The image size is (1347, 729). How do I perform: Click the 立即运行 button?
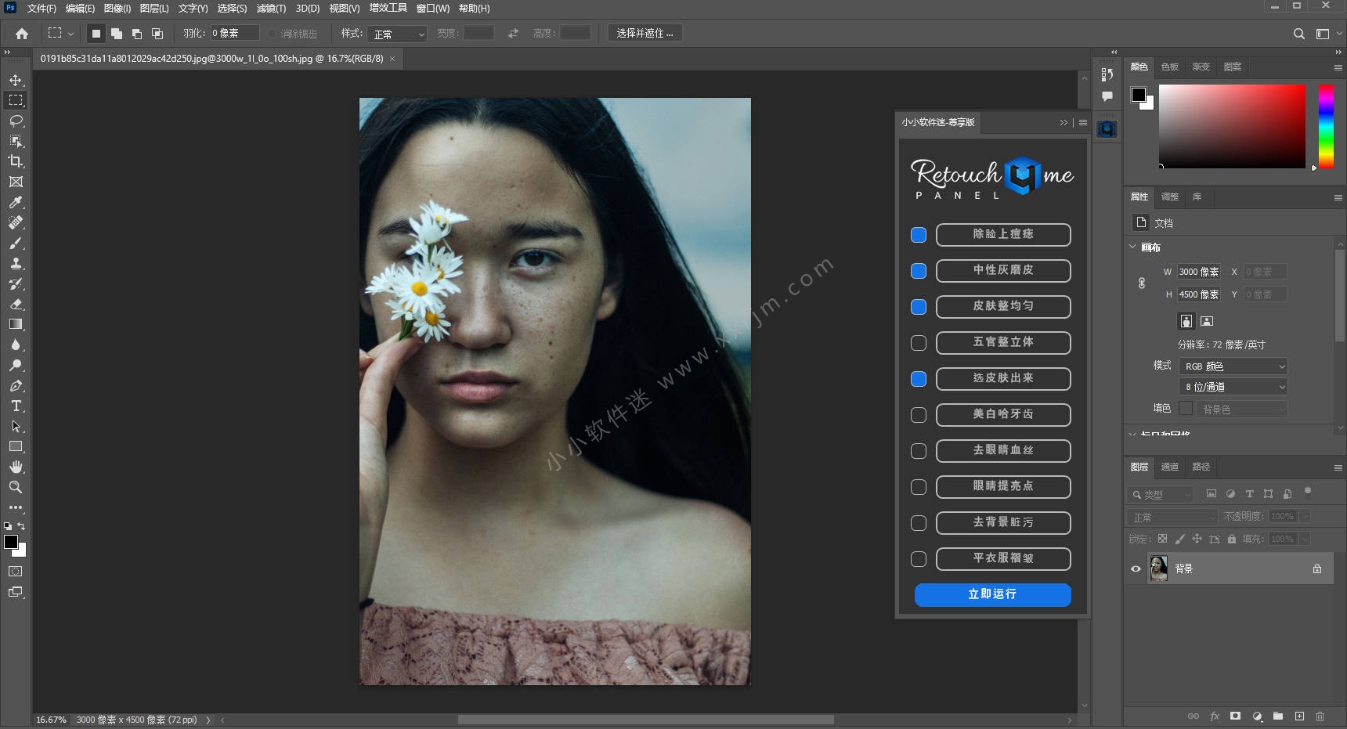[992, 594]
